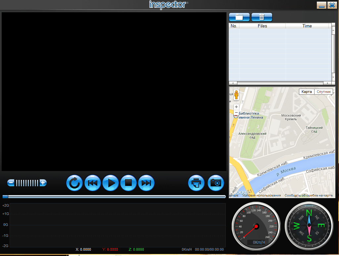This screenshot has width=339, height=256.
Task: Click the file list vertical scrollbar down arrow
Action: click(333, 77)
